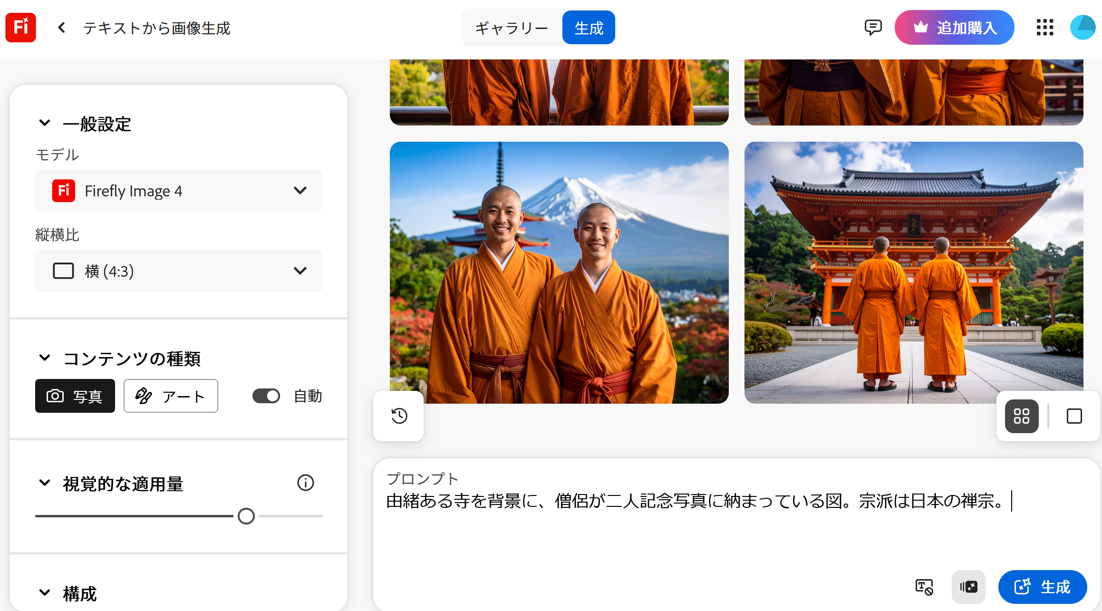Collapse the 一般設定 section

pyautogui.click(x=45, y=123)
